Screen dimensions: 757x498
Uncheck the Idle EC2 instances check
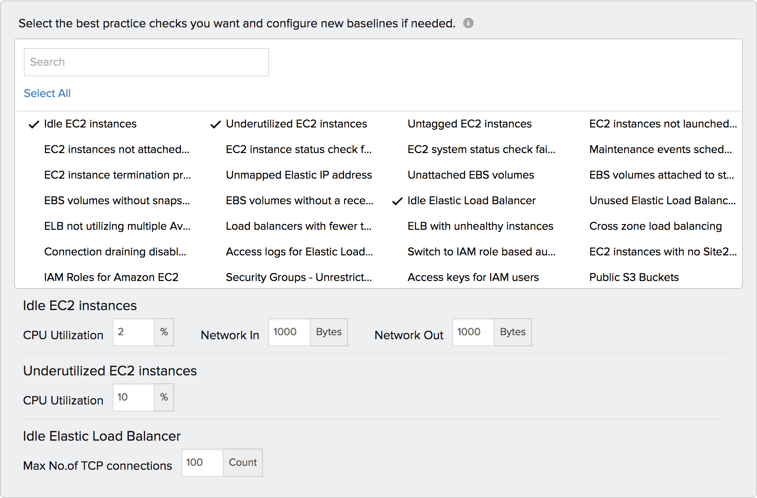pyautogui.click(x=90, y=124)
